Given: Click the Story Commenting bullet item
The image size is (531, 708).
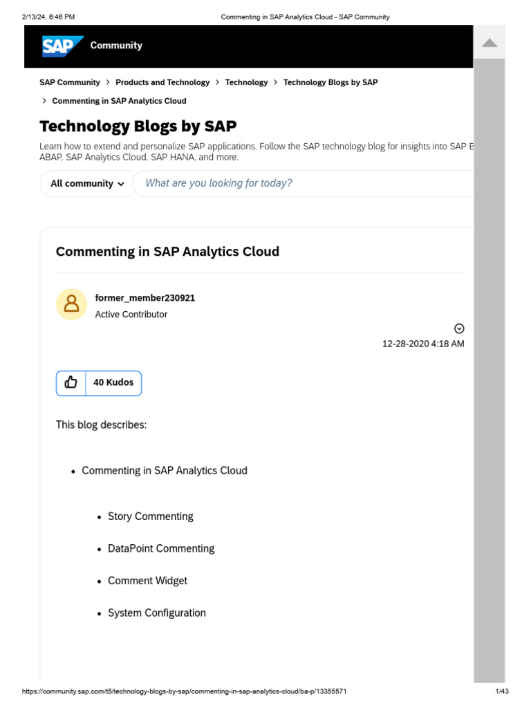Looking at the screenshot, I should (150, 516).
